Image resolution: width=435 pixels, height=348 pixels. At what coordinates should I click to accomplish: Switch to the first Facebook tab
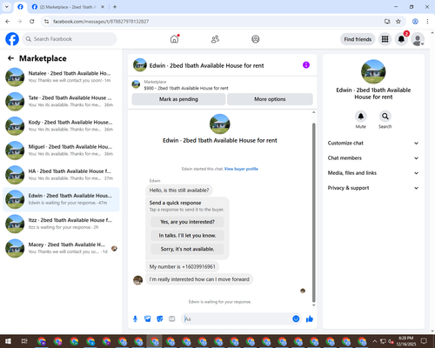click(20, 7)
